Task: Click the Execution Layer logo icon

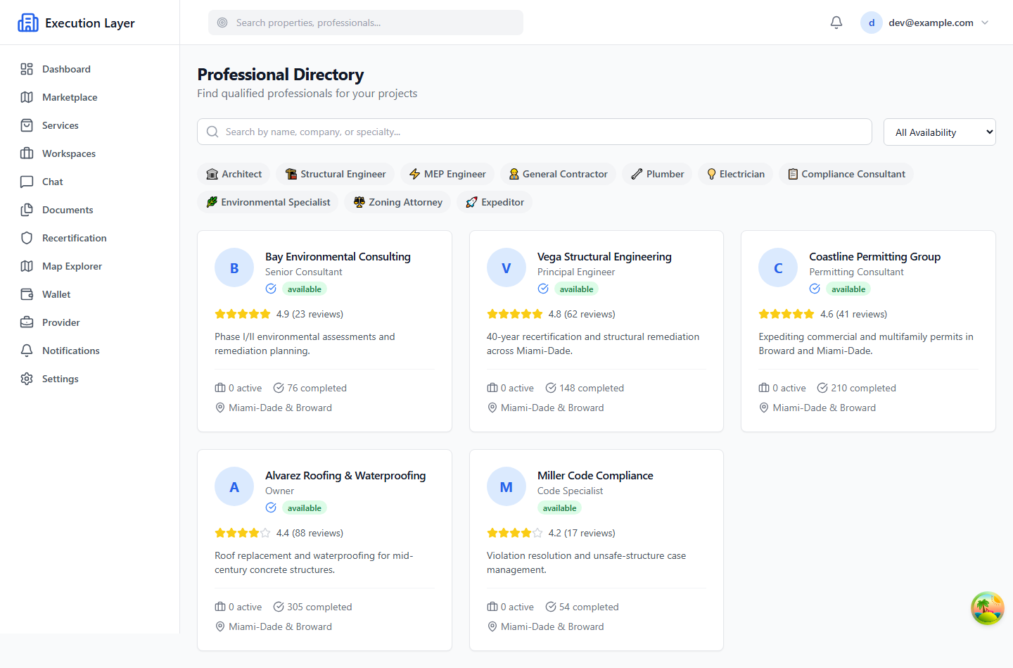Action: 28,23
